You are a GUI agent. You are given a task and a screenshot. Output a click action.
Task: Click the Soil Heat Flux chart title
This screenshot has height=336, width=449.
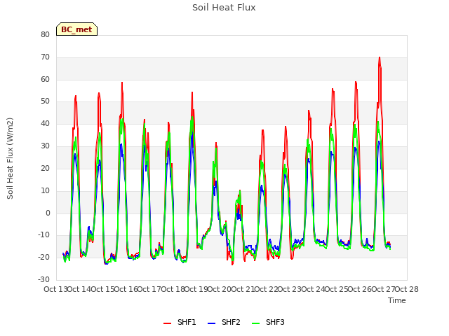coord(224,8)
